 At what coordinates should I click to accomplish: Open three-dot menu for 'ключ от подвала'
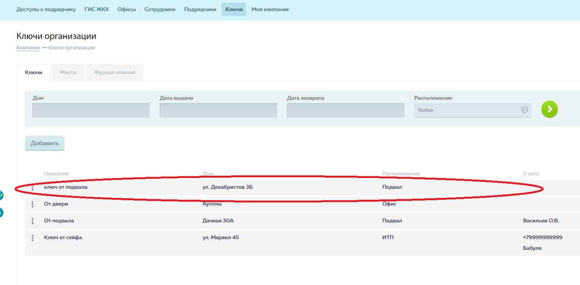[33, 188]
